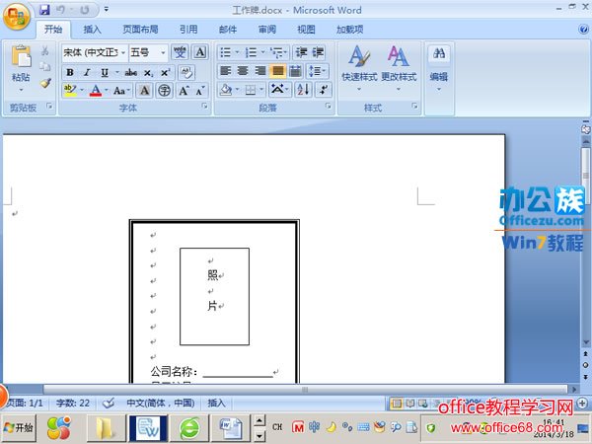Apply character shading
This screenshot has width=592, height=444.
[x=145, y=90]
